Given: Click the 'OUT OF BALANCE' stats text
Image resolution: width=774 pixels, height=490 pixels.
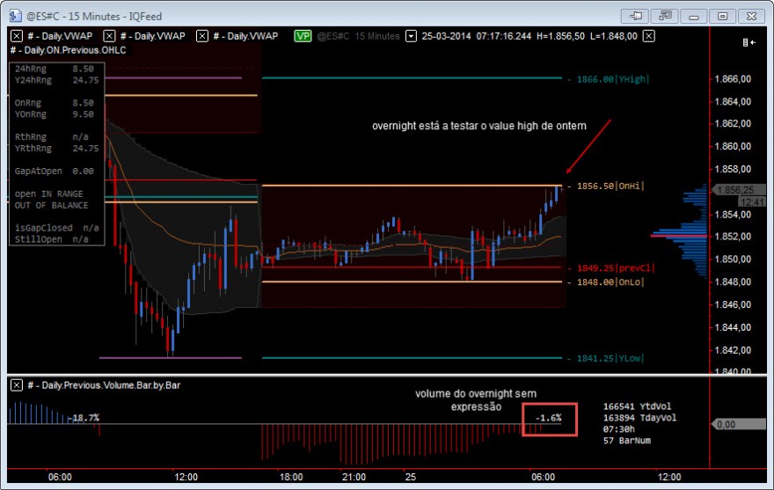Looking at the screenshot, I should coord(51,205).
